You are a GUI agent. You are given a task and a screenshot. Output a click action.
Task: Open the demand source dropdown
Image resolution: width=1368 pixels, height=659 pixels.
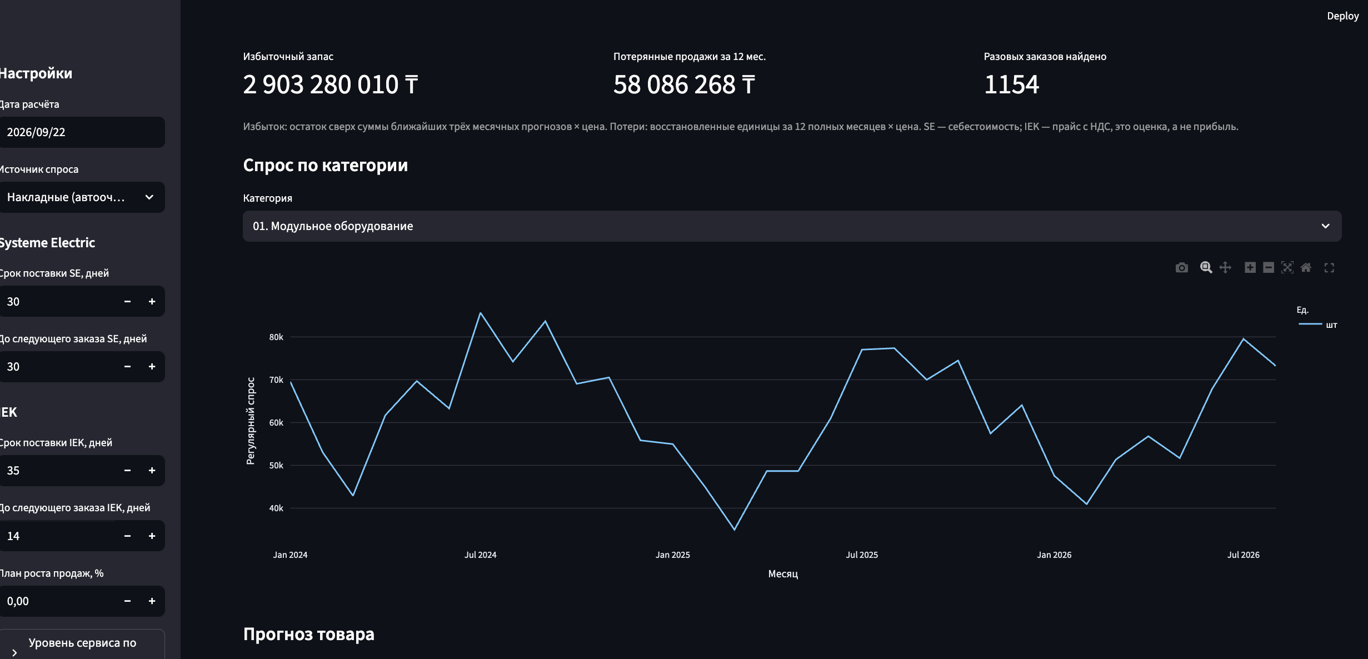tap(81, 197)
